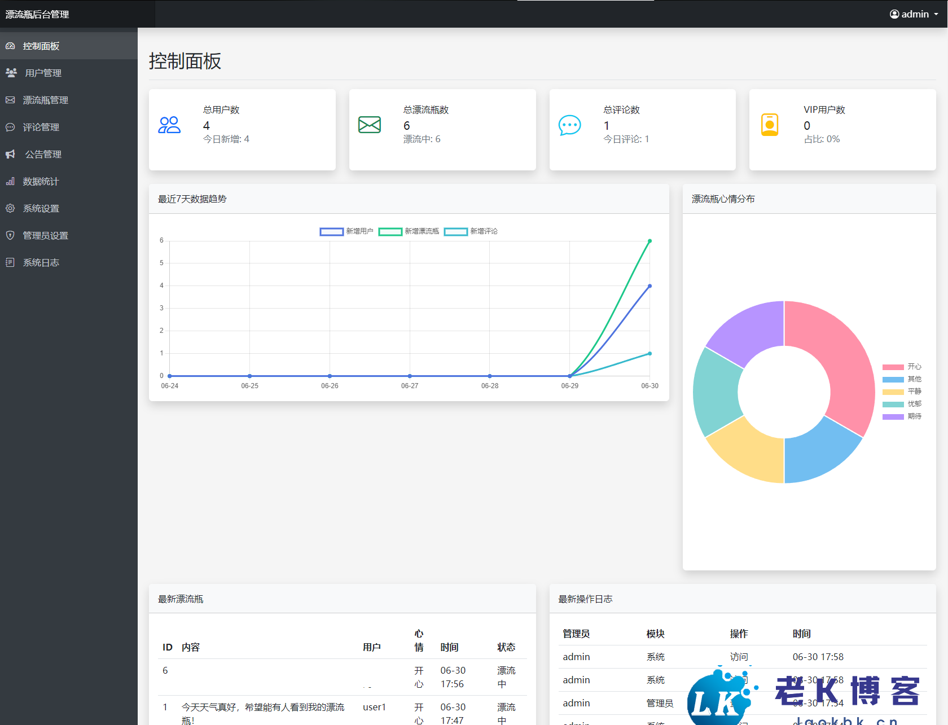Click the comment bubble icon in sidebar
Viewport: 948px width, 725px height.
click(x=10, y=127)
